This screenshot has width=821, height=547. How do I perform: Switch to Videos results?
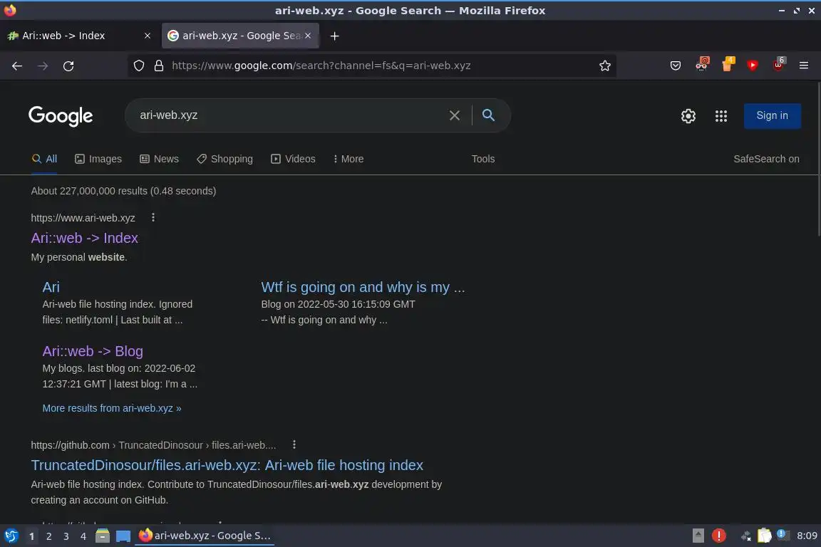293,159
